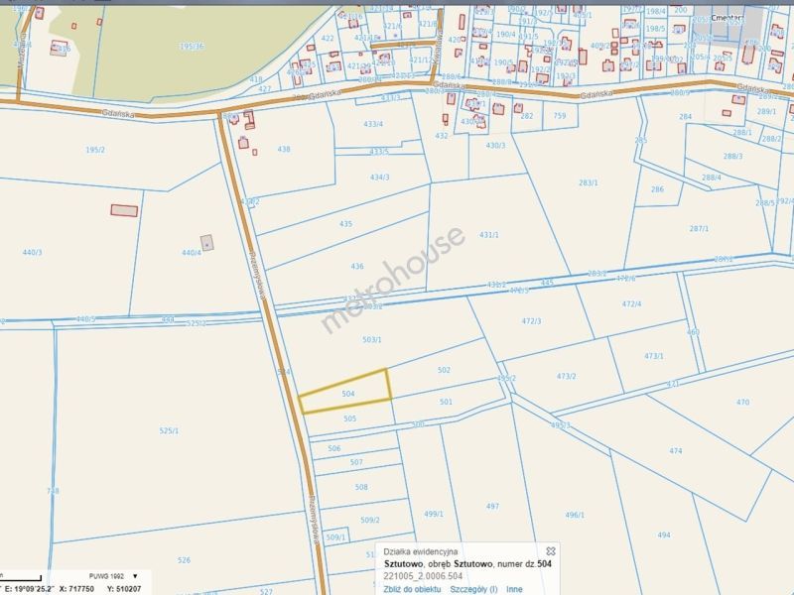
Task: Click the 'Zbliż do obiektu' link
Action: pyautogui.click(x=412, y=589)
